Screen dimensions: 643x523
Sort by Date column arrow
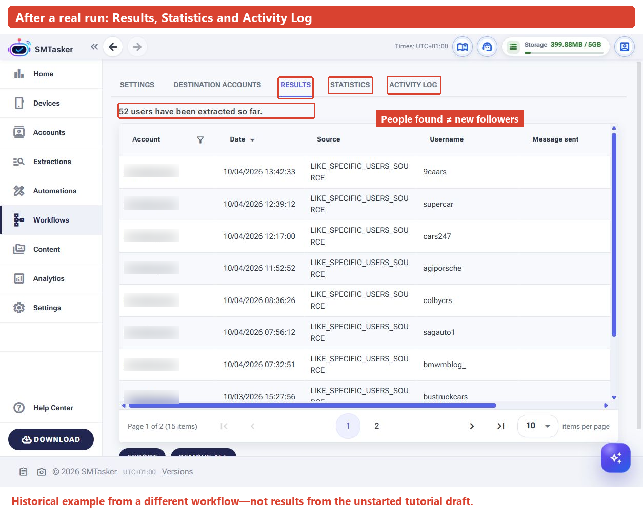click(252, 140)
